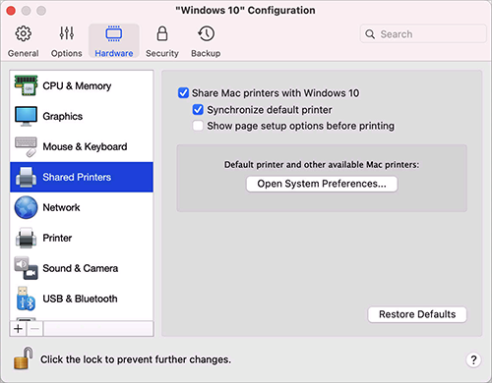The height and width of the screenshot is (383, 492).
Task: Select Network label in hardware list
Action: (61, 207)
